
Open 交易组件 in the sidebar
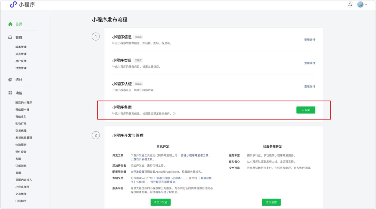tap(21, 194)
